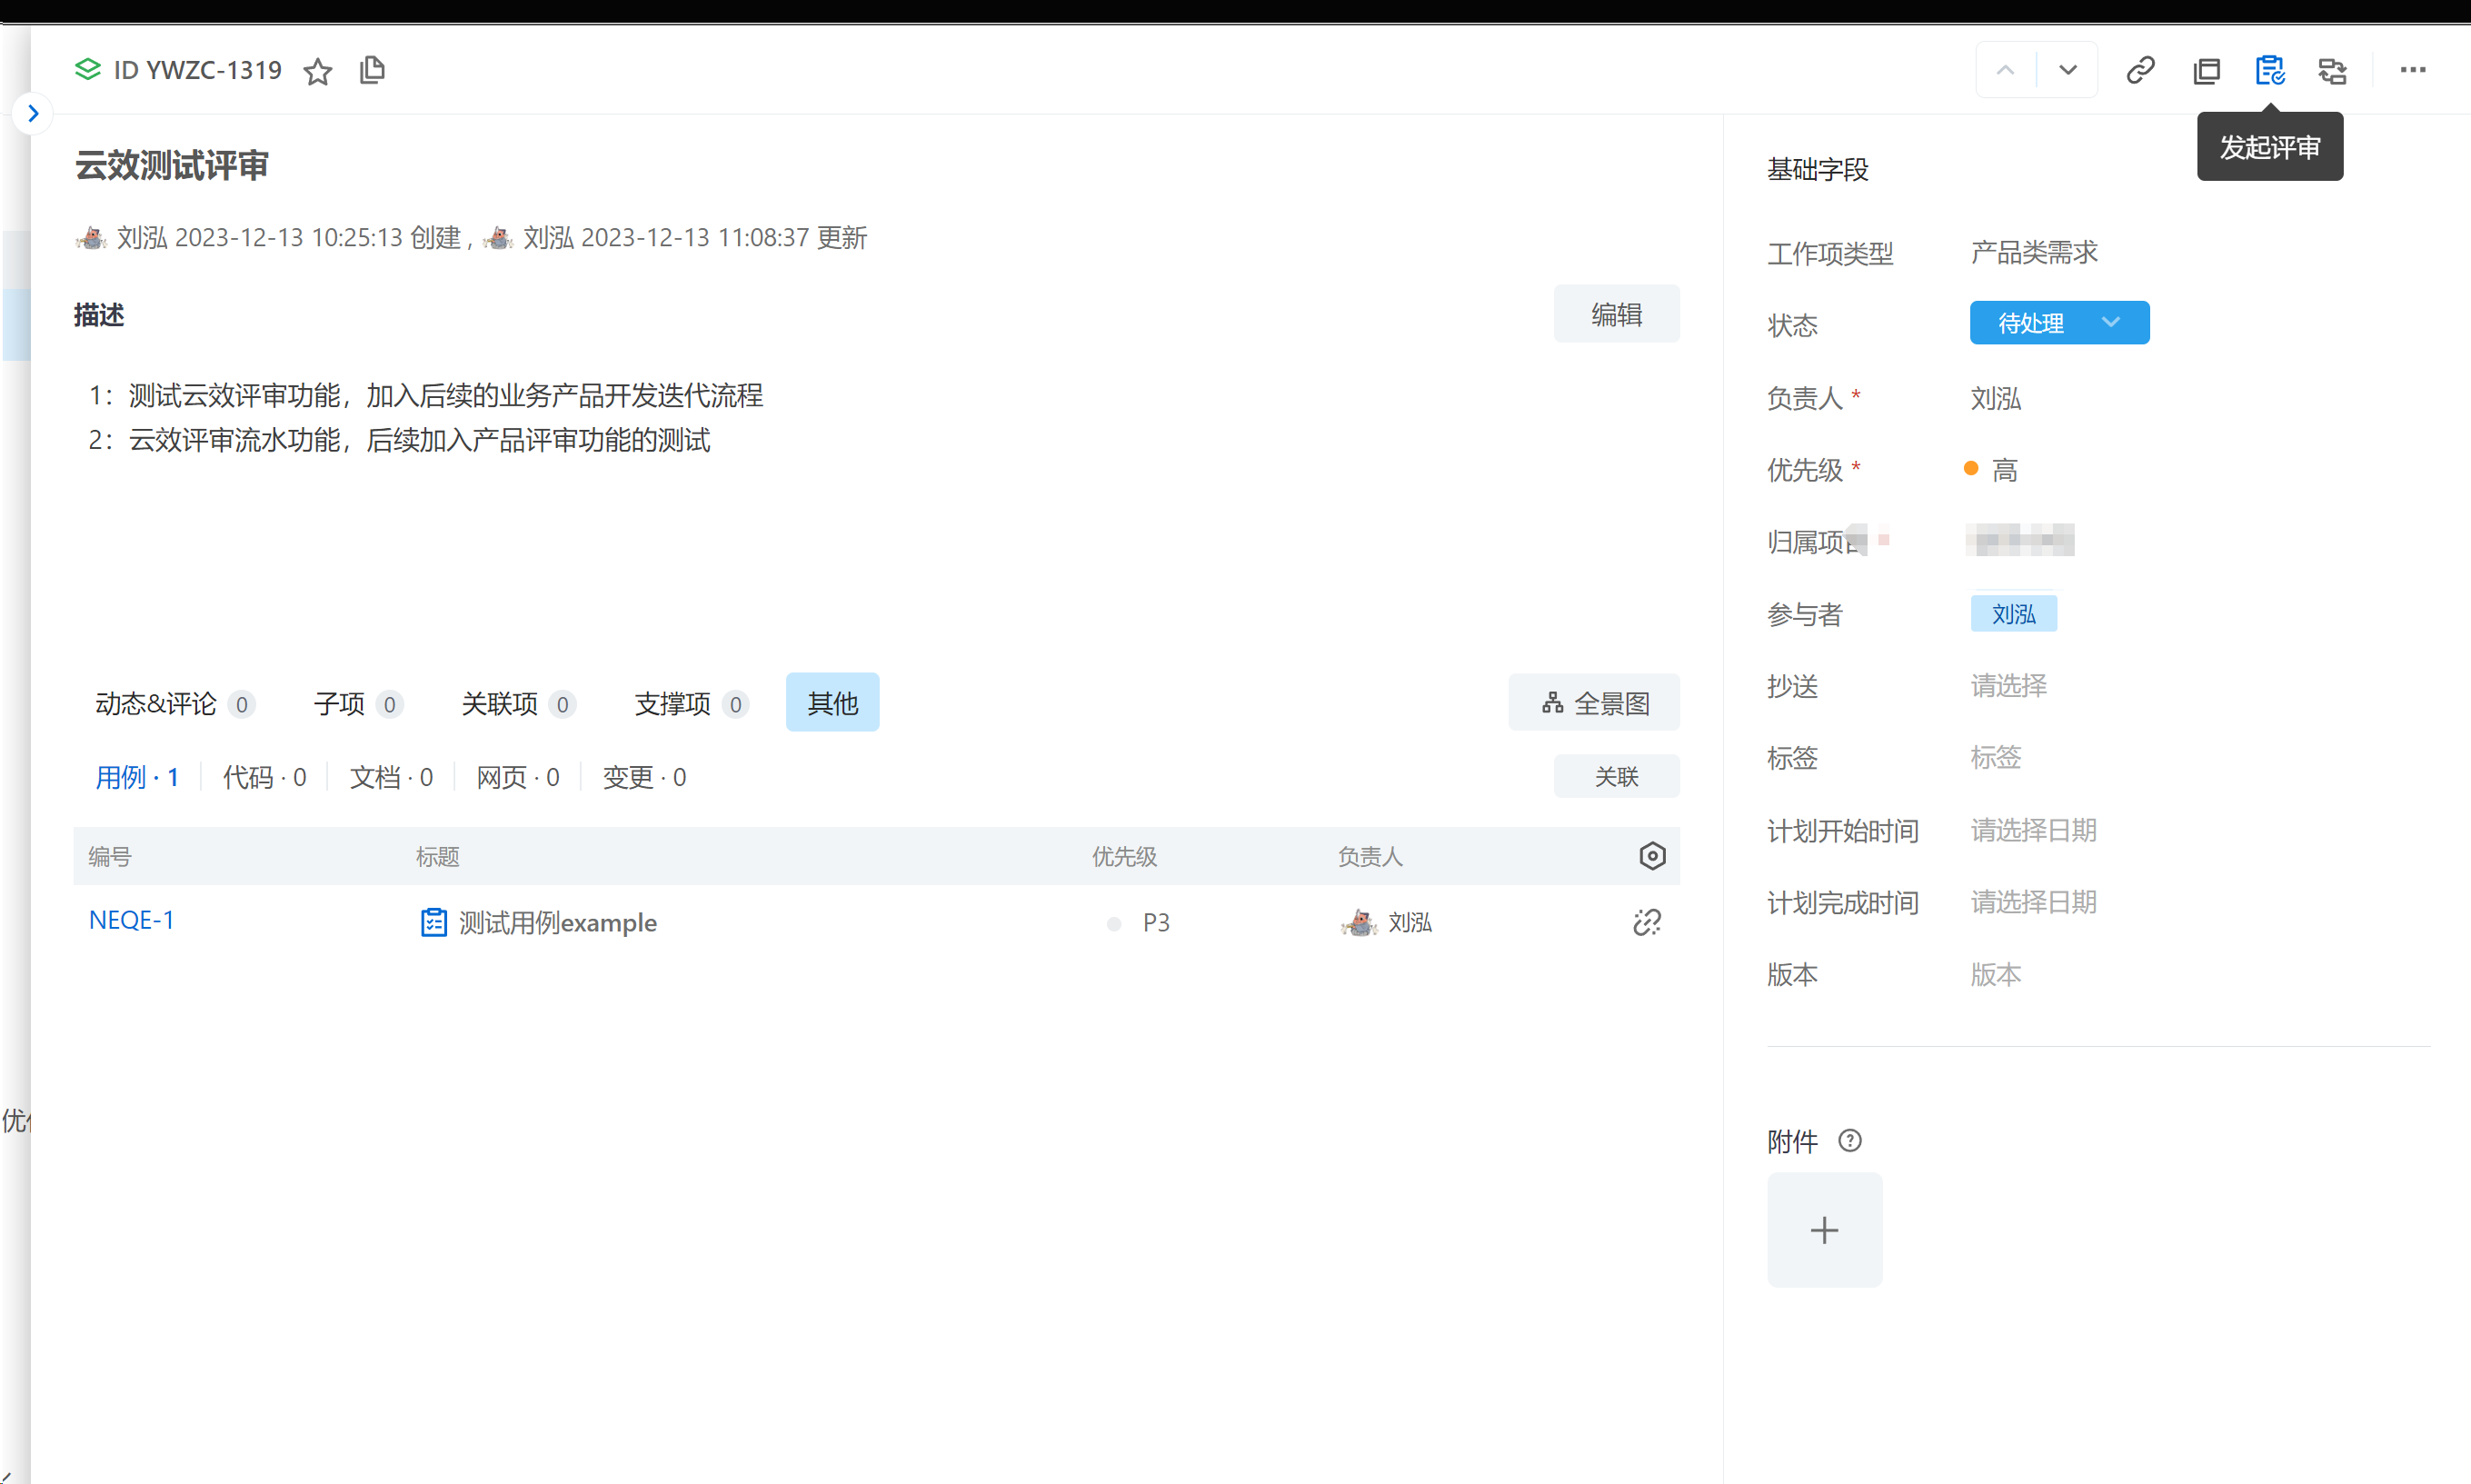Click the green work item type icon
The height and width of the screenshot is (1484, 2471).
tap(88, 70)
